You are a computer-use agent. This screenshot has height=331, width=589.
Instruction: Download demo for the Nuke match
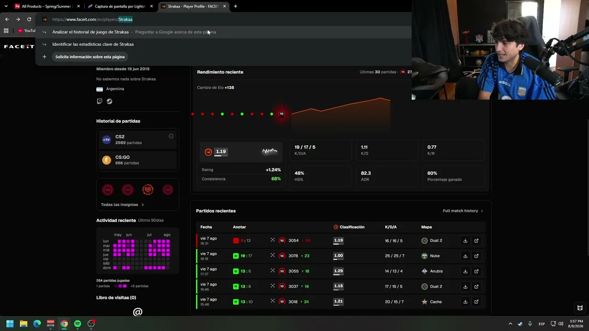click(465, 256)
